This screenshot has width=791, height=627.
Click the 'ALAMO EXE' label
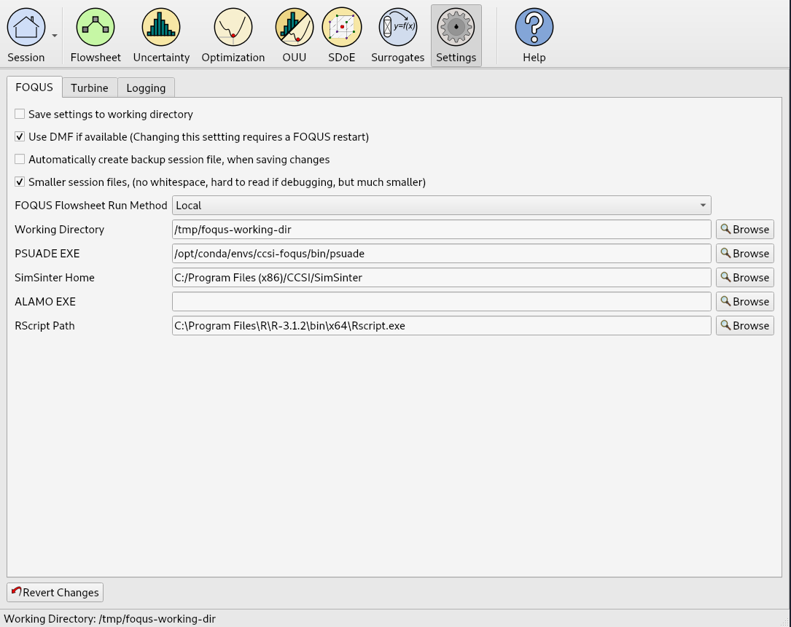(x=45, y=302)
